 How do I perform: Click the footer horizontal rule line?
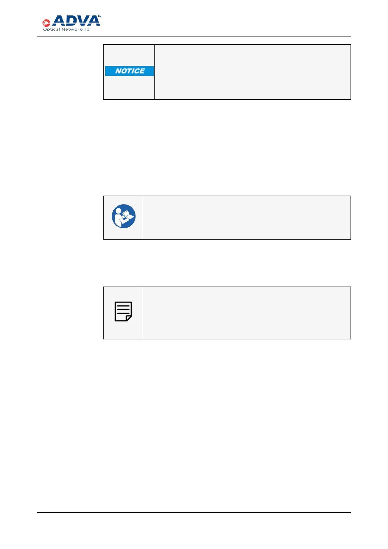click(x=194, y=512)
